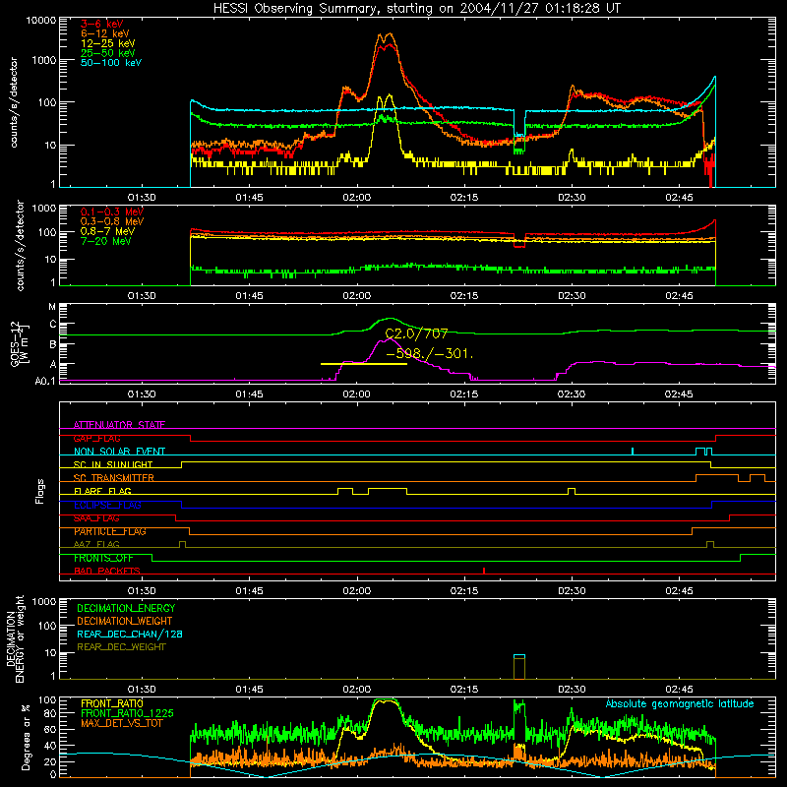Click the ATTENUATOR_STATE flag label
The height and width of the screenshot is (787, 787).
click(119, 425)
